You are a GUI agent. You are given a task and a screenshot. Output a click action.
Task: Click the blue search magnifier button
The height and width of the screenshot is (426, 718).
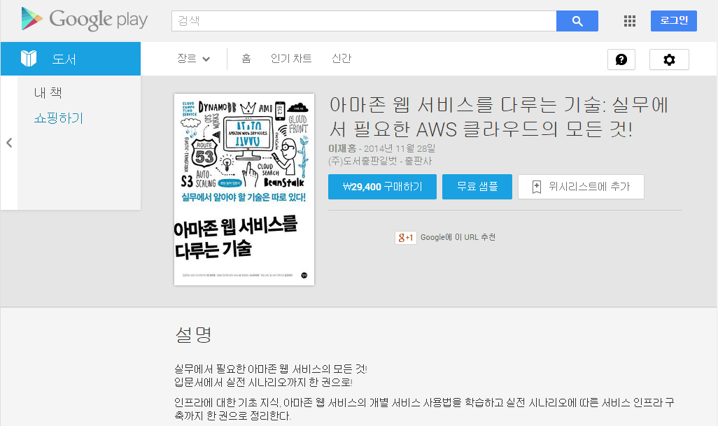pos(577,21)
